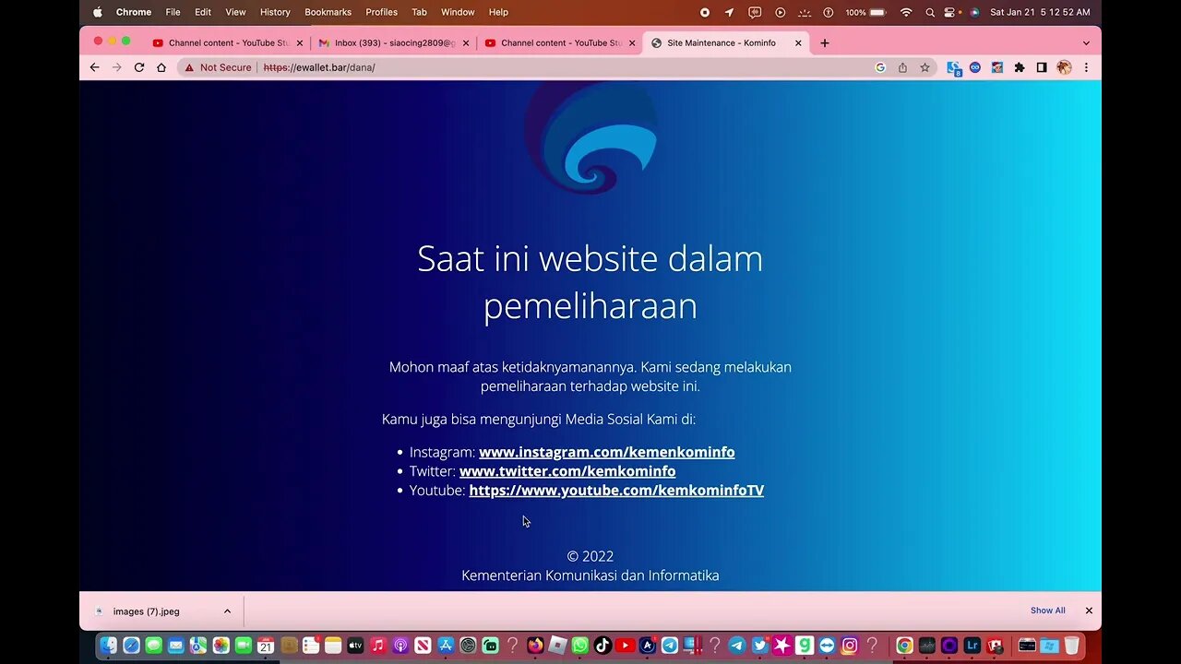Open the Wi-Fi status menu
The width and height of the screenshot is (1181, 664).
coord(906,12)
